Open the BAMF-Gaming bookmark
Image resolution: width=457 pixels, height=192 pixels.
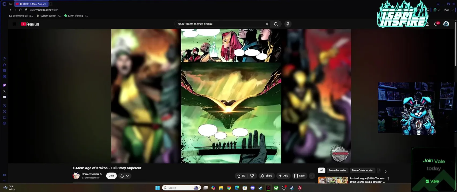(x=76, y=16)
